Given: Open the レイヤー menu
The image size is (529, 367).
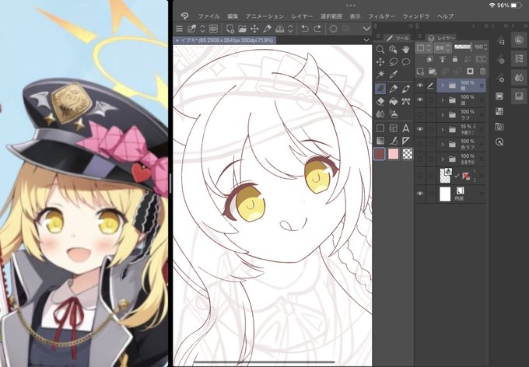Looking at the screenshot, I should [x=303, y=16].
